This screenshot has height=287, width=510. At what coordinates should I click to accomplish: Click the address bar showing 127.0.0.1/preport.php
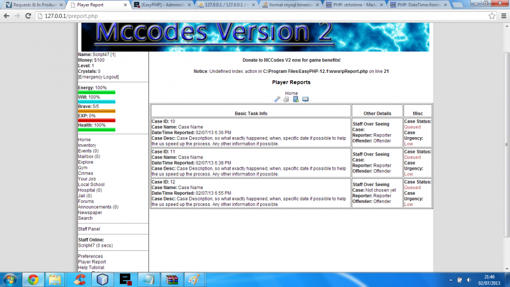255,16
